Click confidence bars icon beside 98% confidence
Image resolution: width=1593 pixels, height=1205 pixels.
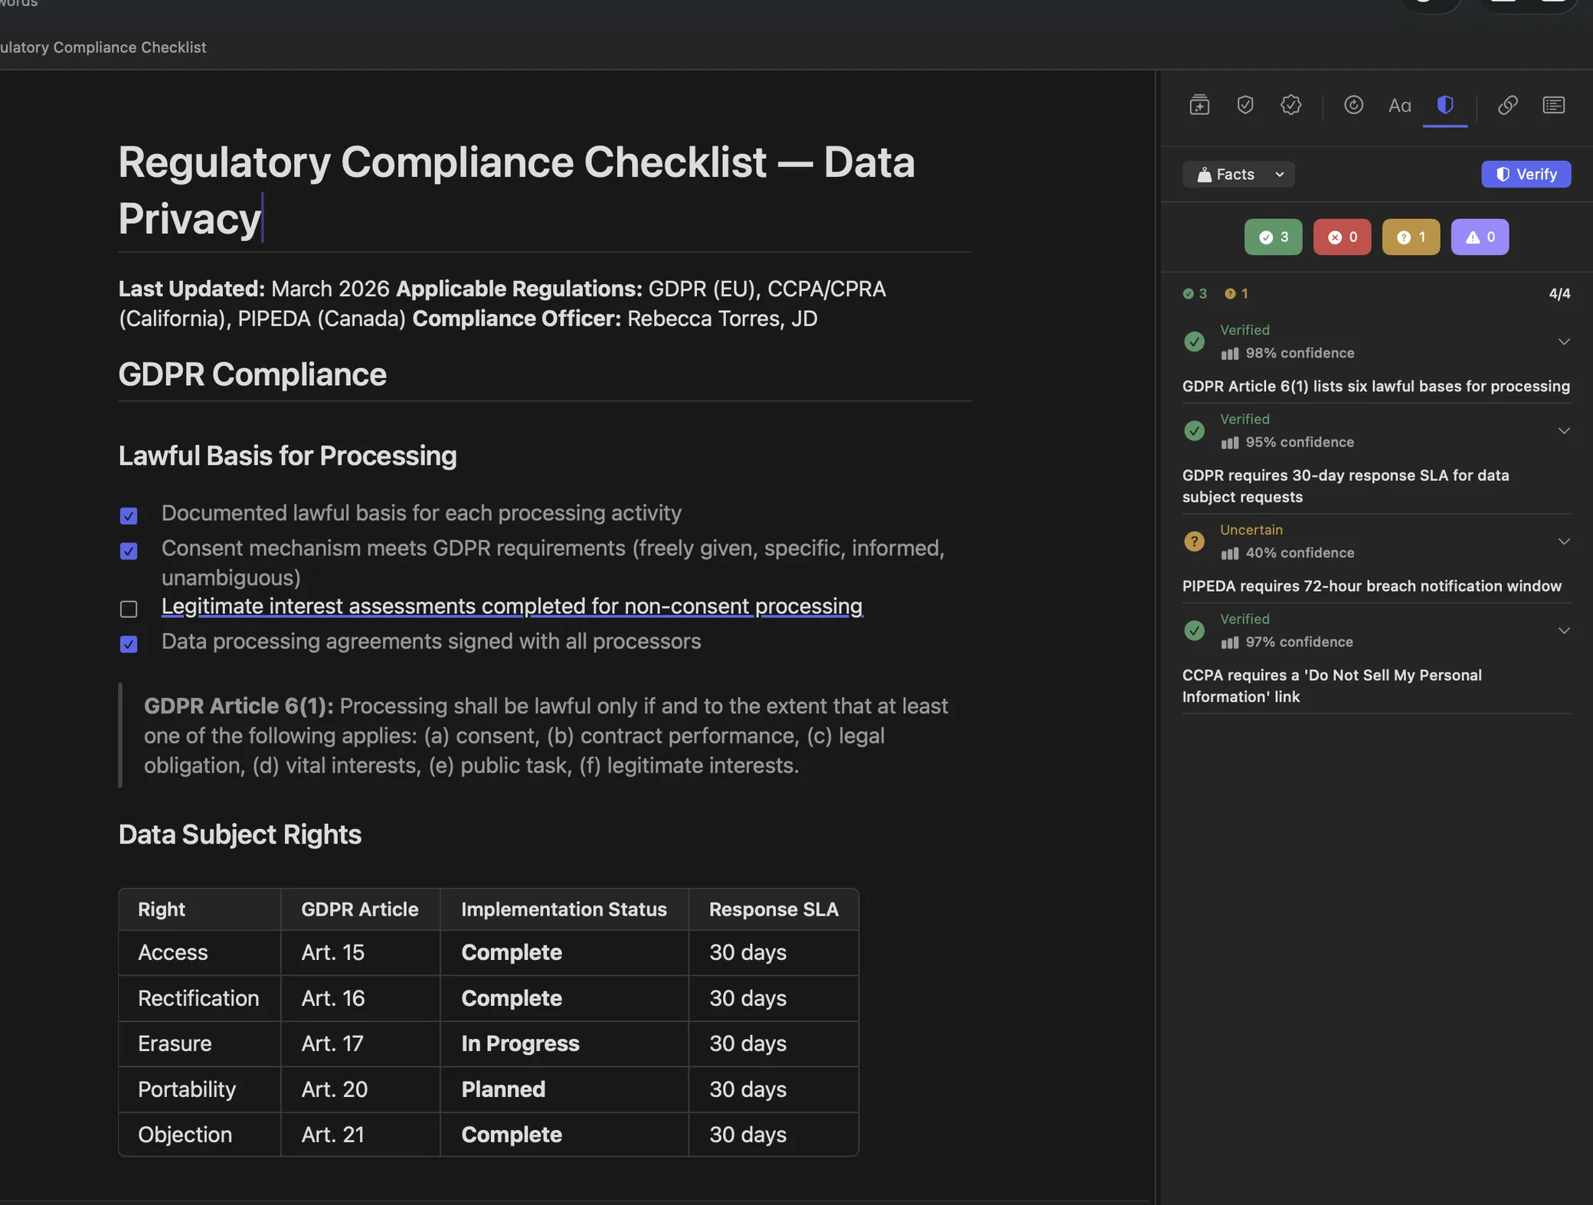pyautogui.click(x=1229, y=354)
